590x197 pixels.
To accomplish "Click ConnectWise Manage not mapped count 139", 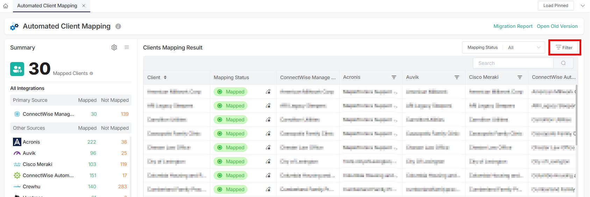I will click(x=125, y=114).
